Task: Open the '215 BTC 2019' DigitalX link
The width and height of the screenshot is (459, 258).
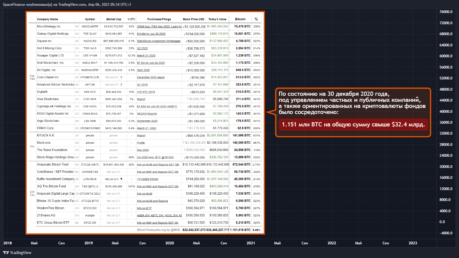Action: 146,92
